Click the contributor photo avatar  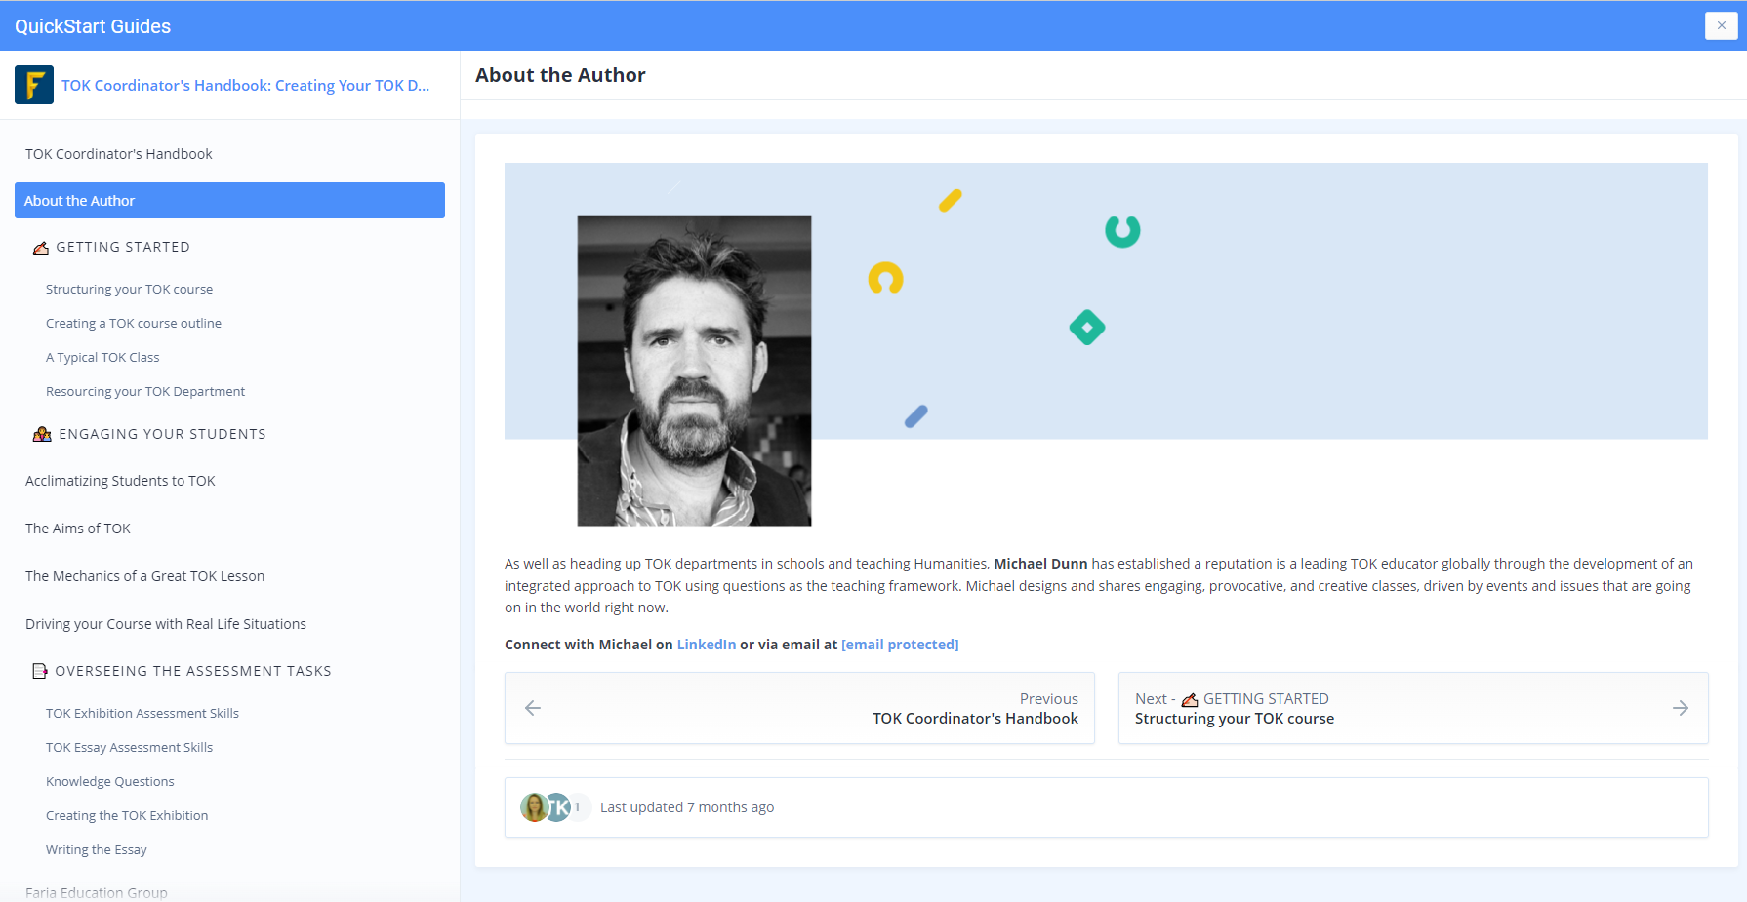point(534,807)
